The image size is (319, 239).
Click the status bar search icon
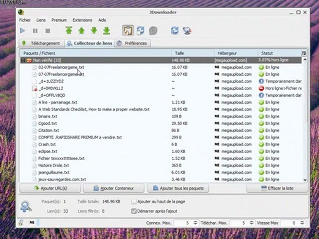tap(21, 222)
